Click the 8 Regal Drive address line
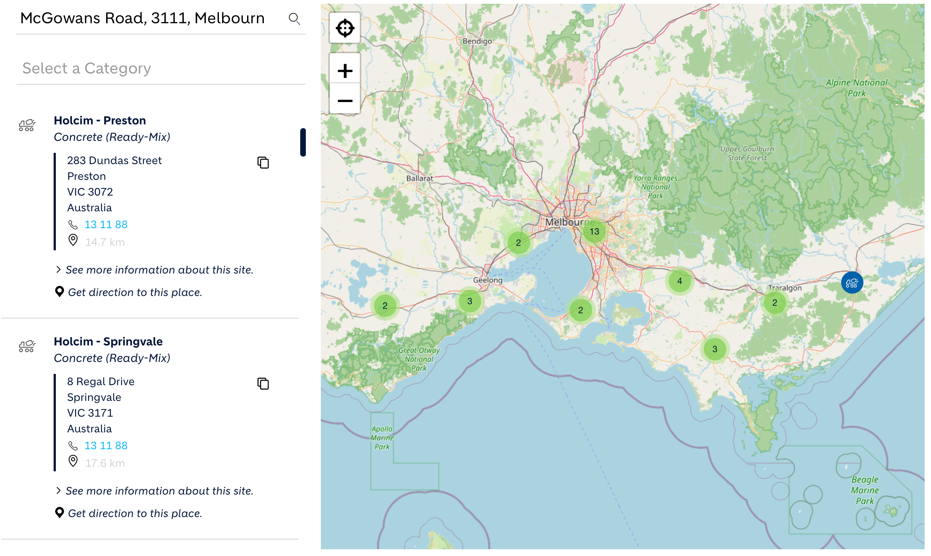Image resolution: width=931 pixels, height=556 pixels. click(x=101, y=381)
